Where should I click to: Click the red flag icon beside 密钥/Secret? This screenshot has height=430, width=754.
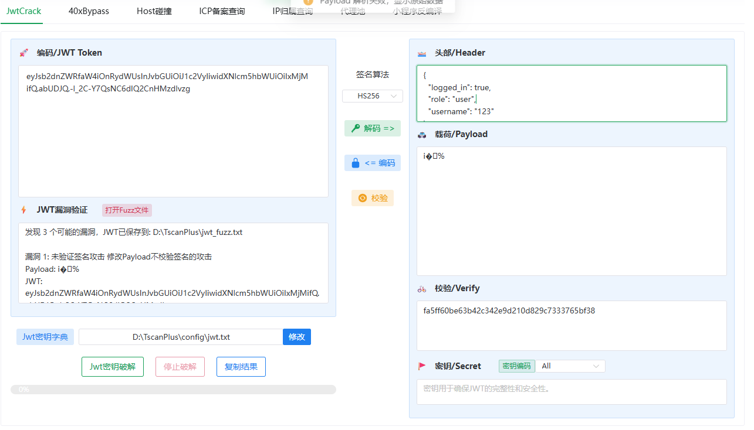(x=422, y=366)
